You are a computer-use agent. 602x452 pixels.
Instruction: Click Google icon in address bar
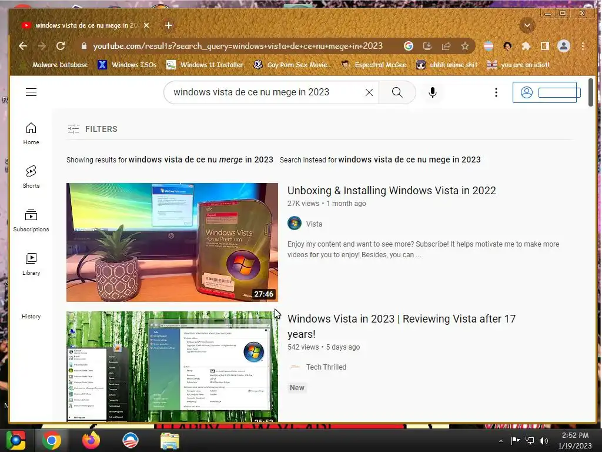[408, 46]
